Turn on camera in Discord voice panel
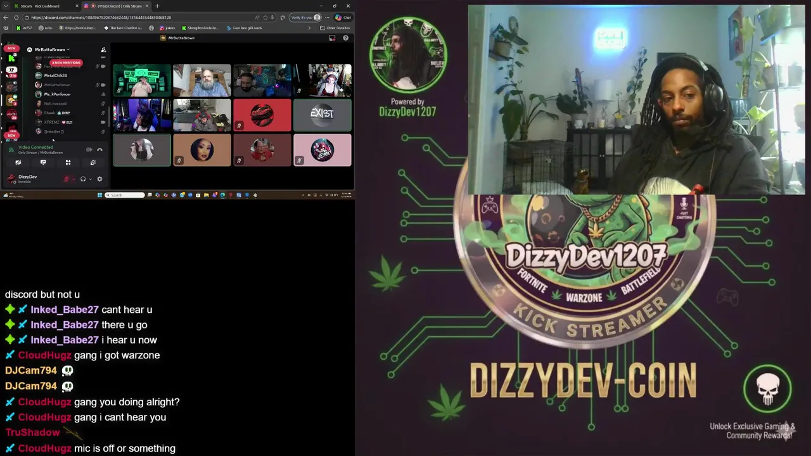Screen dimensions: 811x456 click(18, 163)
